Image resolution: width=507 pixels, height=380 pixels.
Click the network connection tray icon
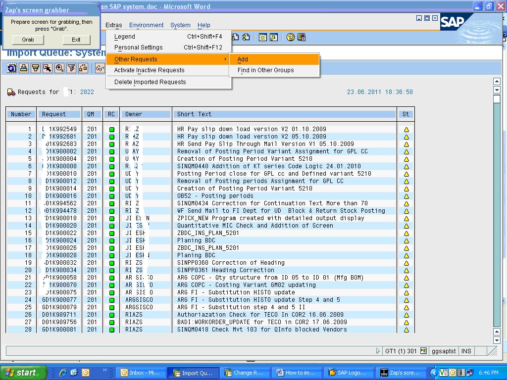(469, 373)
